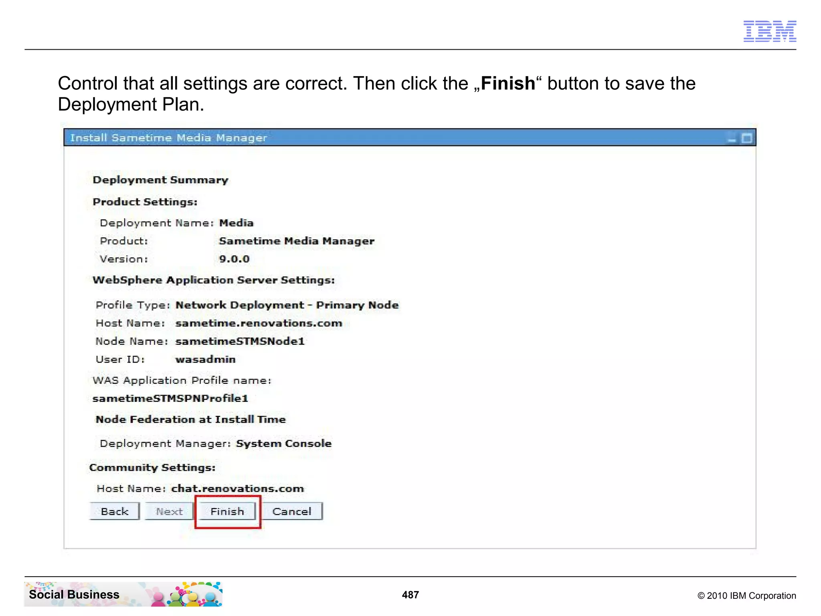This screenshot has width=821, height=616.
Task: Minimize the Install Sametime Media Manager panel
Action: [x=732, y=139]
